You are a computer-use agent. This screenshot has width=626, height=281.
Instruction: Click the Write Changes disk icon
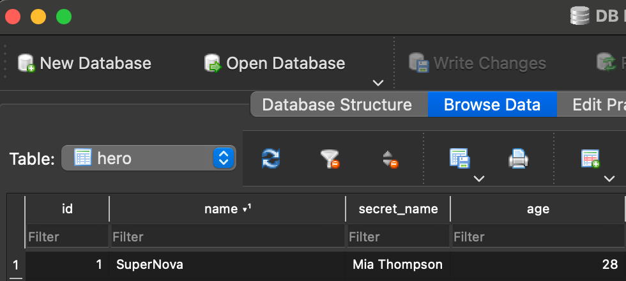click(x=418, y=63)
